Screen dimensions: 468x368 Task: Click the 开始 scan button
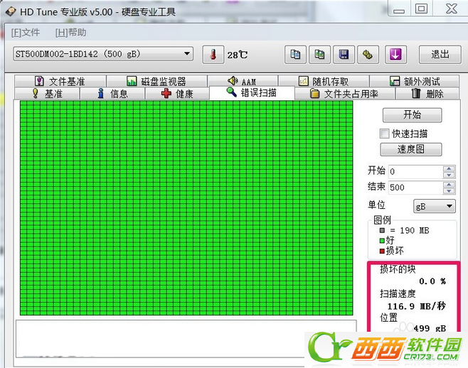click(x=413, y=115)
